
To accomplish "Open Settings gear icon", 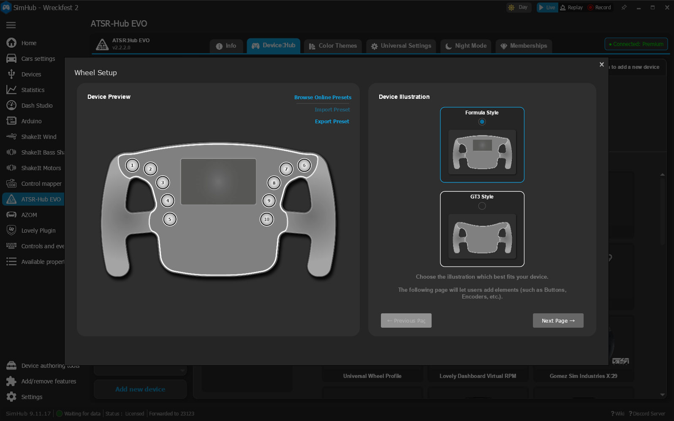I will click(11, 397).
